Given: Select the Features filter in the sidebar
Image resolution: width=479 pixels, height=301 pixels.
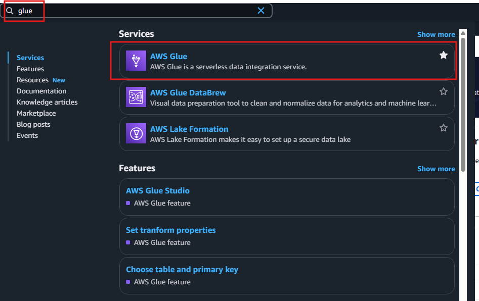Looking at the screenshot, I should 30,69.
